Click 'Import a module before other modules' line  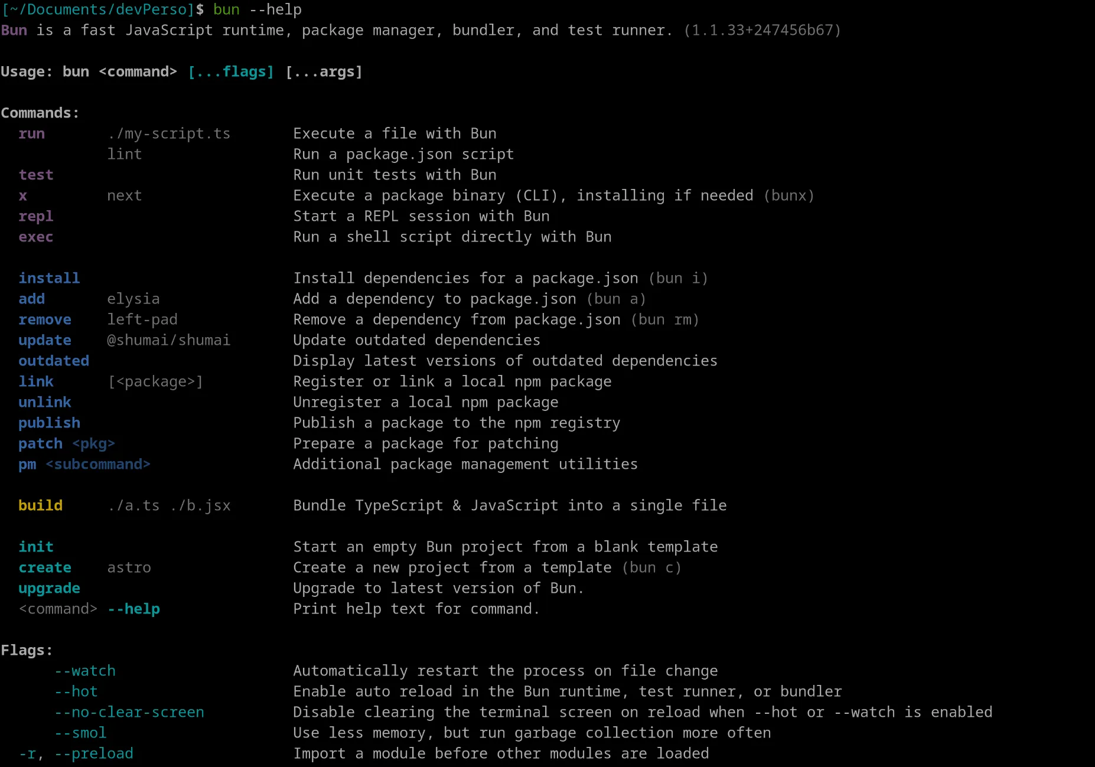point(501,753)
